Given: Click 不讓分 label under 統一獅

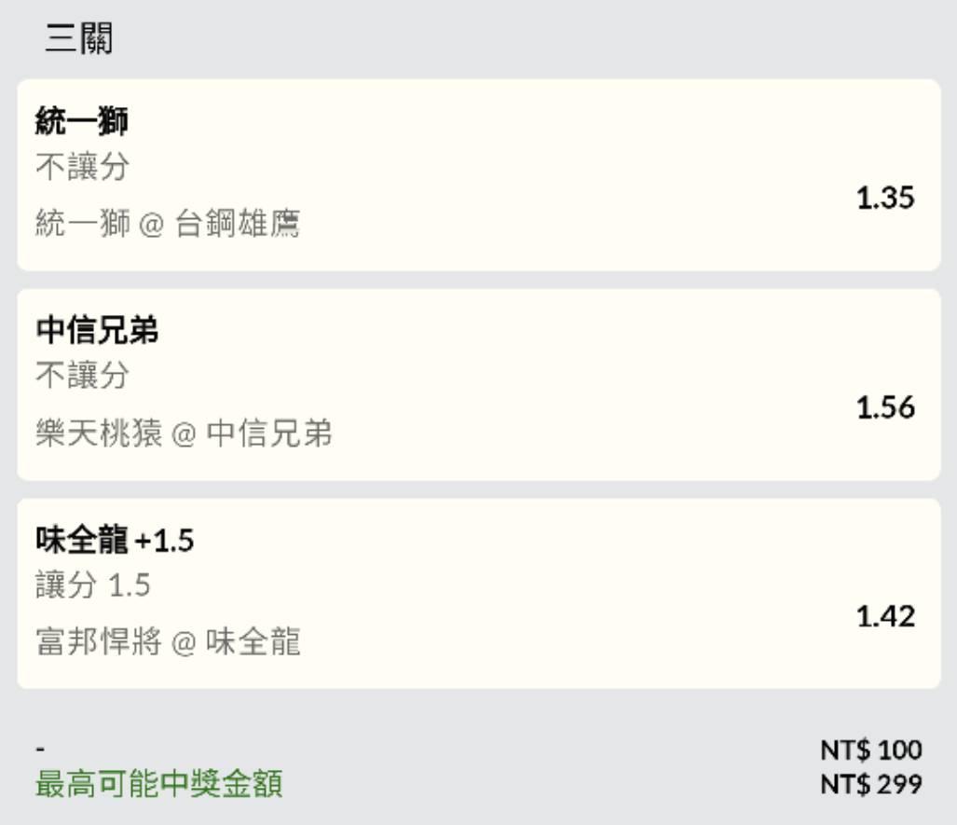Looking at the screenshot, I should 82,168.
